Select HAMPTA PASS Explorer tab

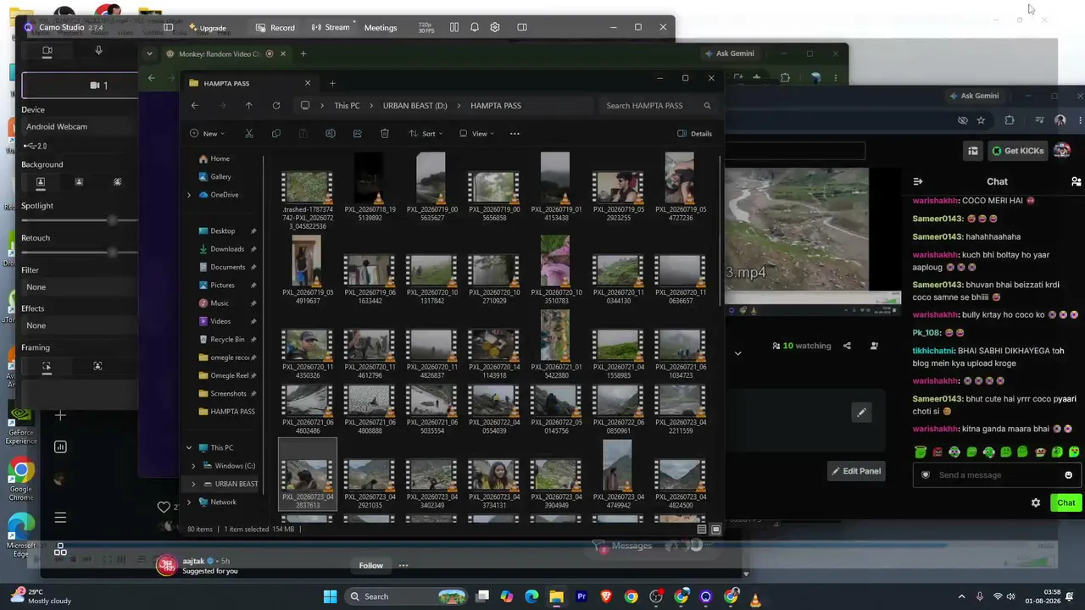click(x=250, y=83)
